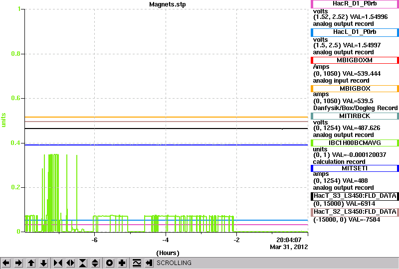
Task: Click the -6 x-axis tick label
Action: [94, 240]
